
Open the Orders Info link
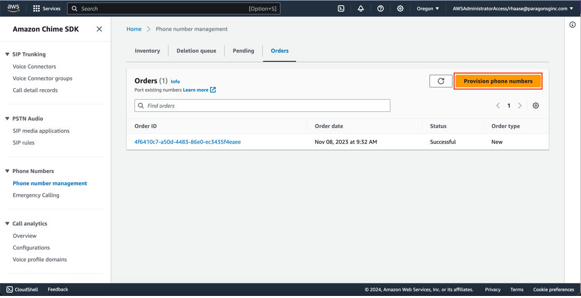click(x=175, y=81)
